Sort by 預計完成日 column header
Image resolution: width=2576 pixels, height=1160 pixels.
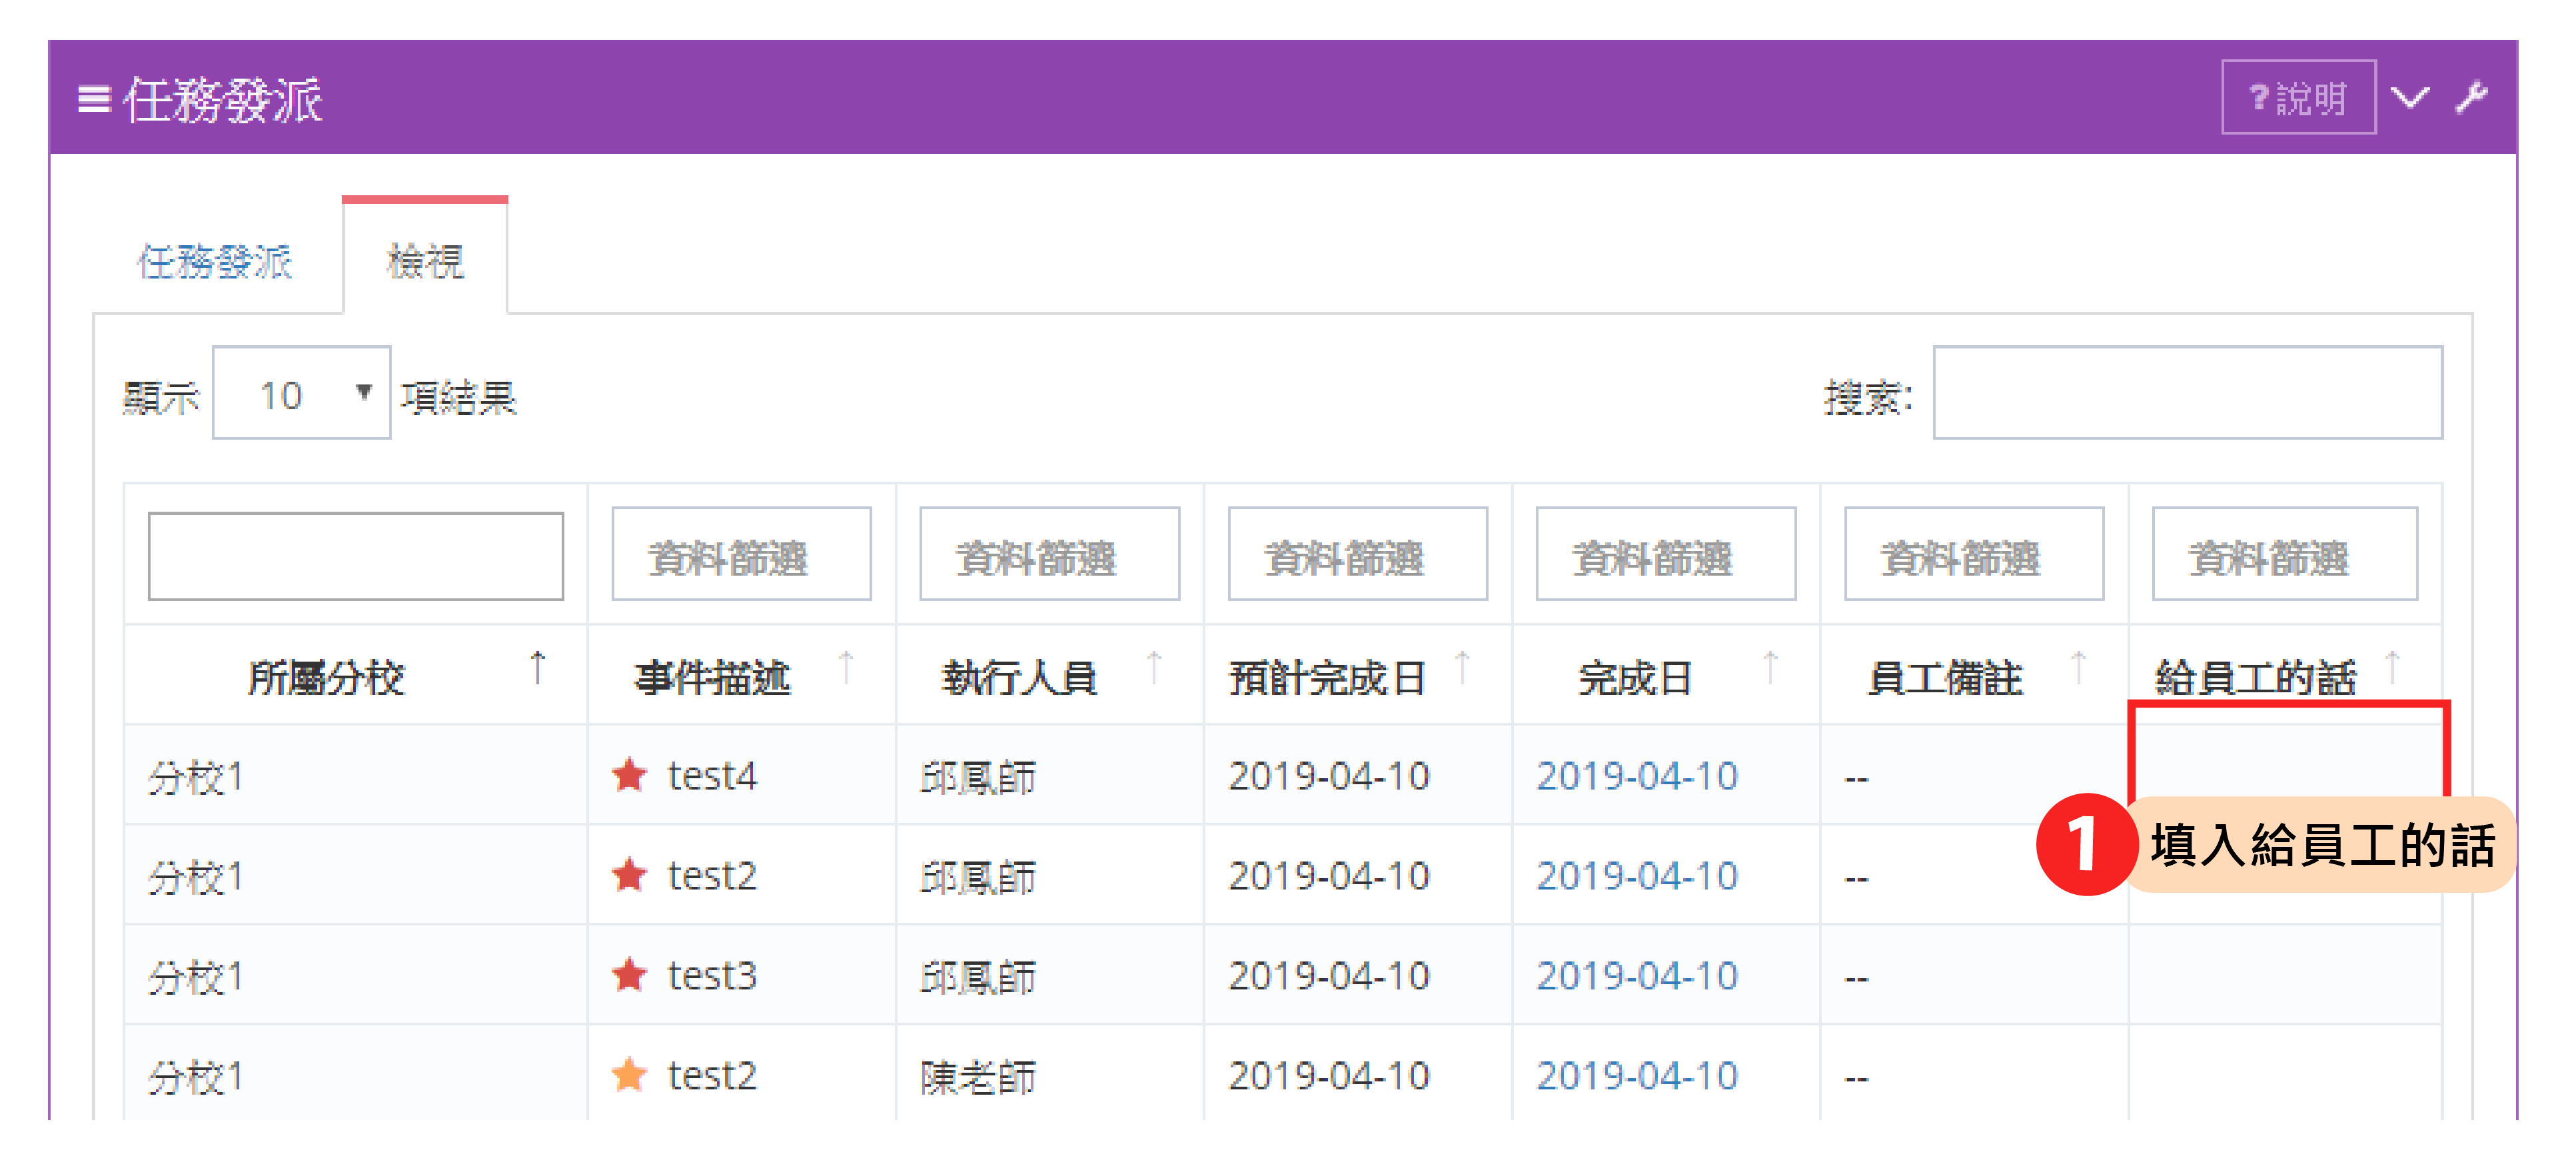click(x=1327, y=678)
